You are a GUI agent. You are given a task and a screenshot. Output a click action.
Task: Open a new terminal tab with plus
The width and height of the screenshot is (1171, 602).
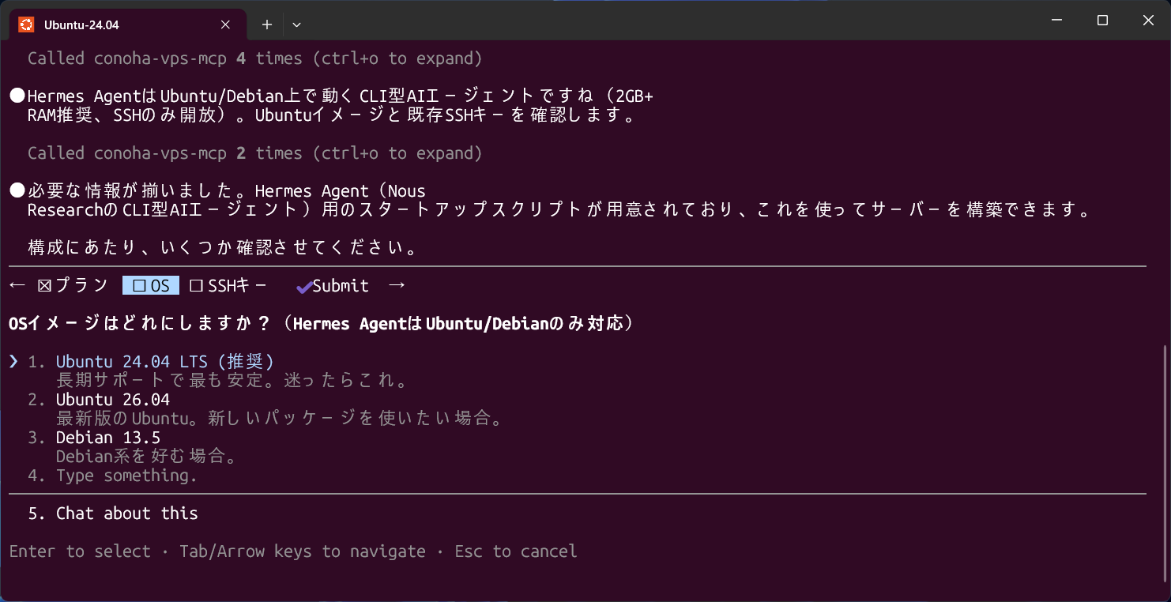[267, 24]
